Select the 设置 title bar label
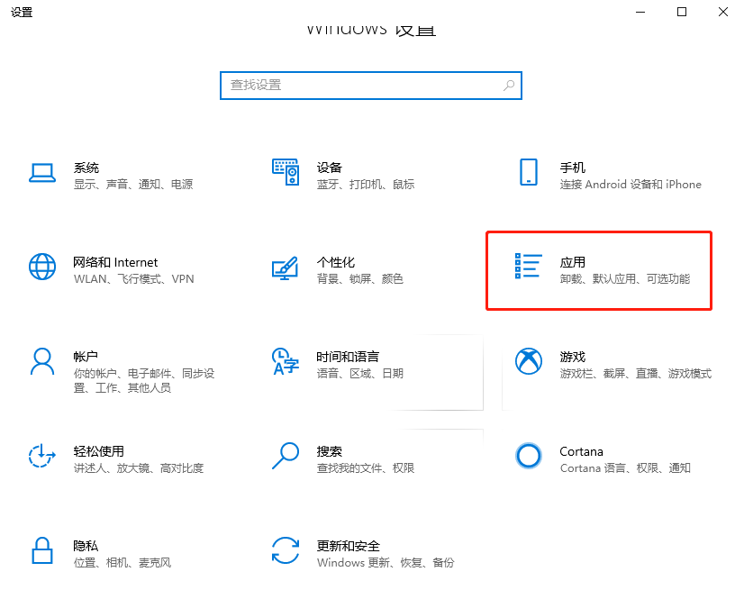The height and width of the screenshot is (608, 735). coord(22,13)
